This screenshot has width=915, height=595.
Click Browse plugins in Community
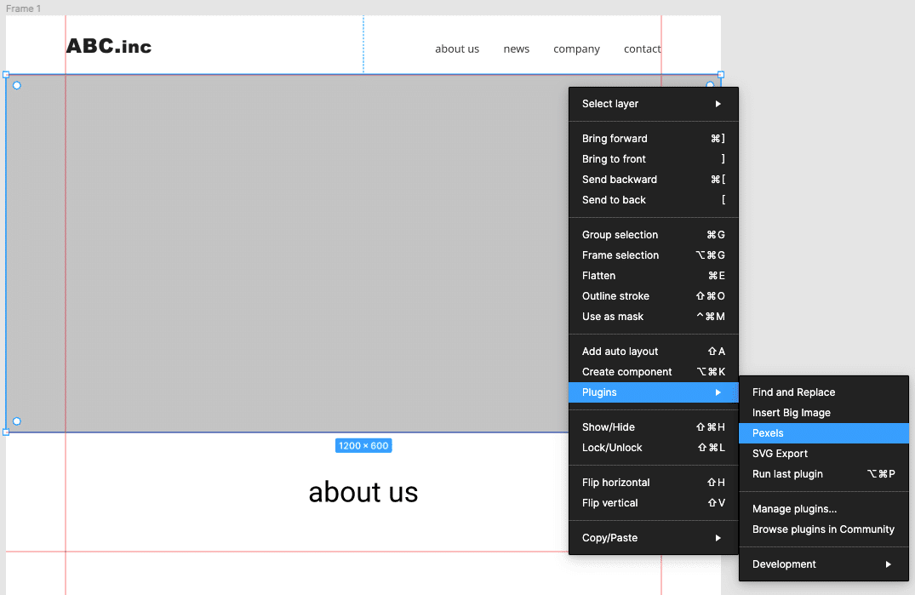824,529
